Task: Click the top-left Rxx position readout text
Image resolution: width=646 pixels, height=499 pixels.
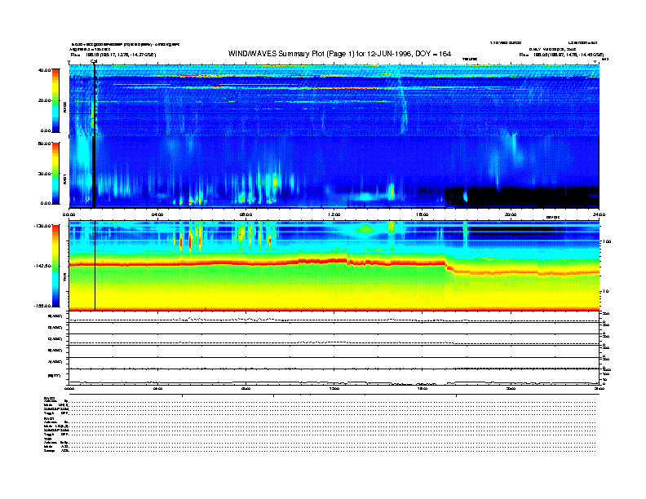Action: pyautogui.click(x=113, y=55)
